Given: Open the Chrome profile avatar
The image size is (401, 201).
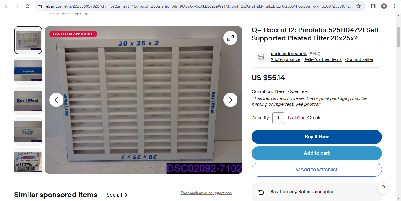Looking at the screenshot, I should 384,6.
